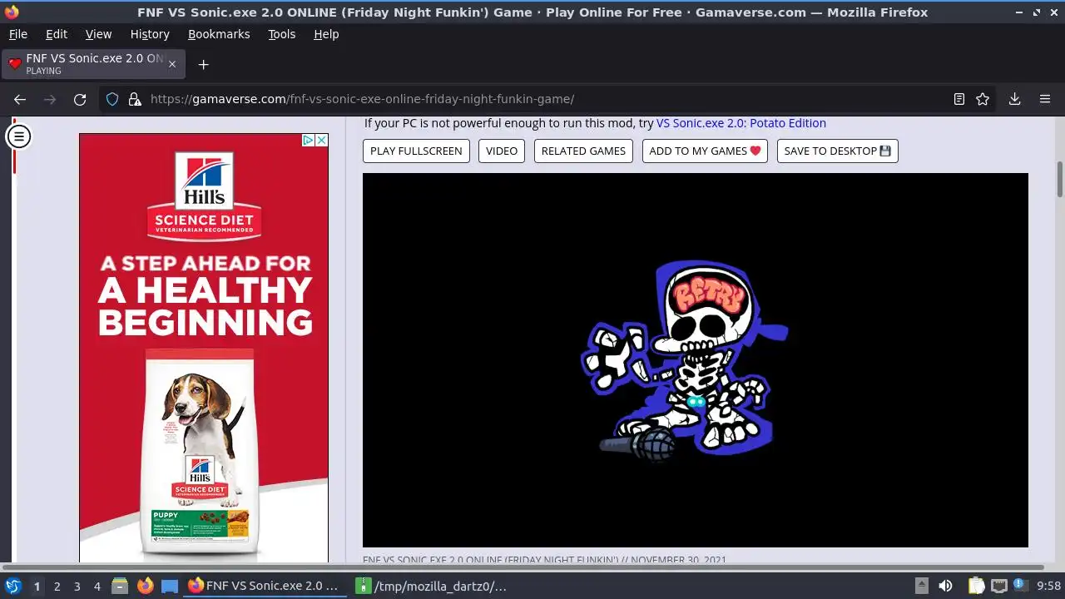Toggle reader view in address bar
Screen dimensions: 1065x599
point(959,99)
